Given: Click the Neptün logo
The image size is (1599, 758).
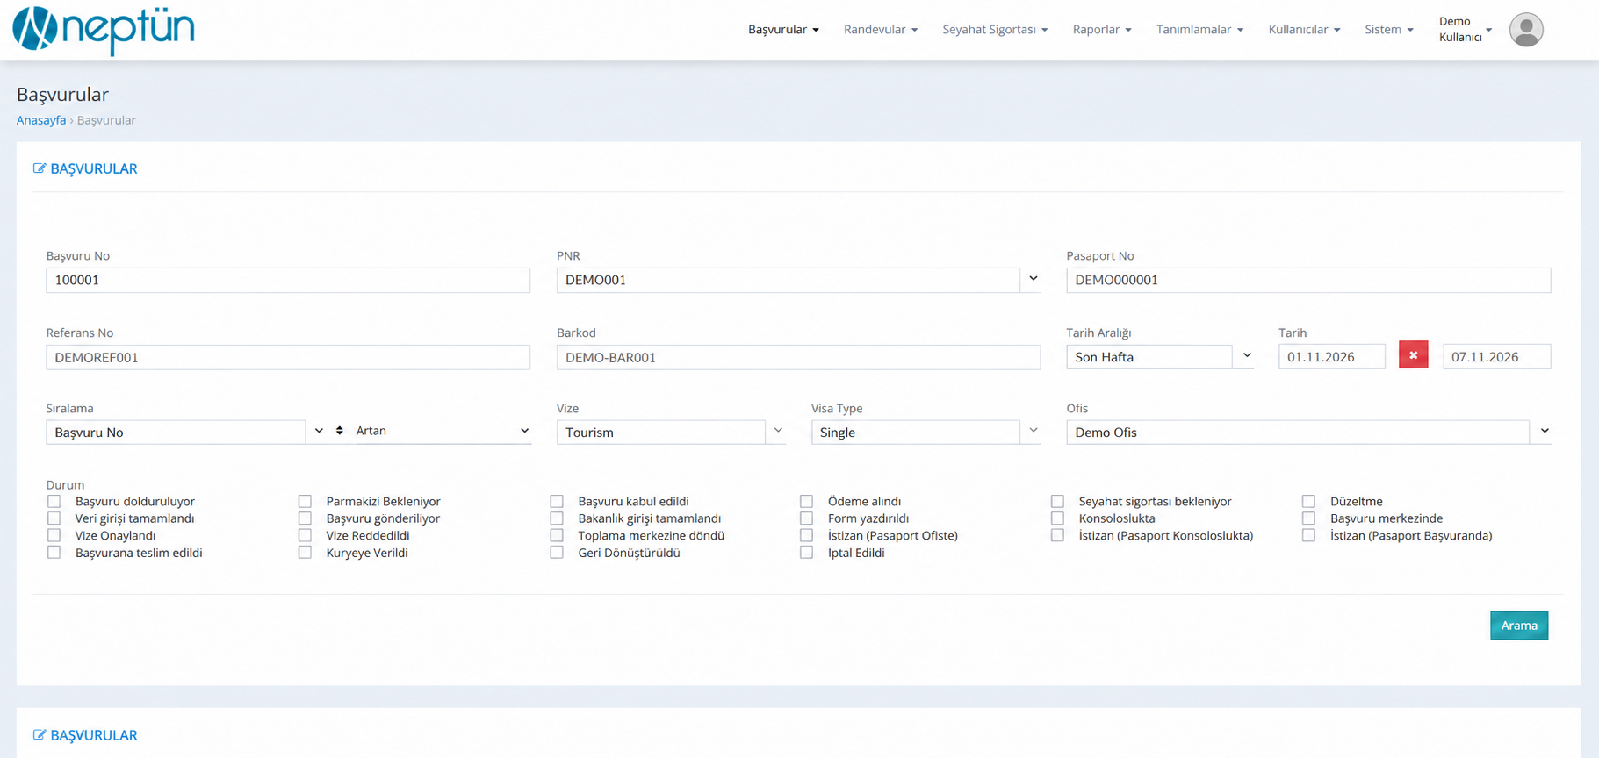Looking at the screenshot, I should click(104, 29).
